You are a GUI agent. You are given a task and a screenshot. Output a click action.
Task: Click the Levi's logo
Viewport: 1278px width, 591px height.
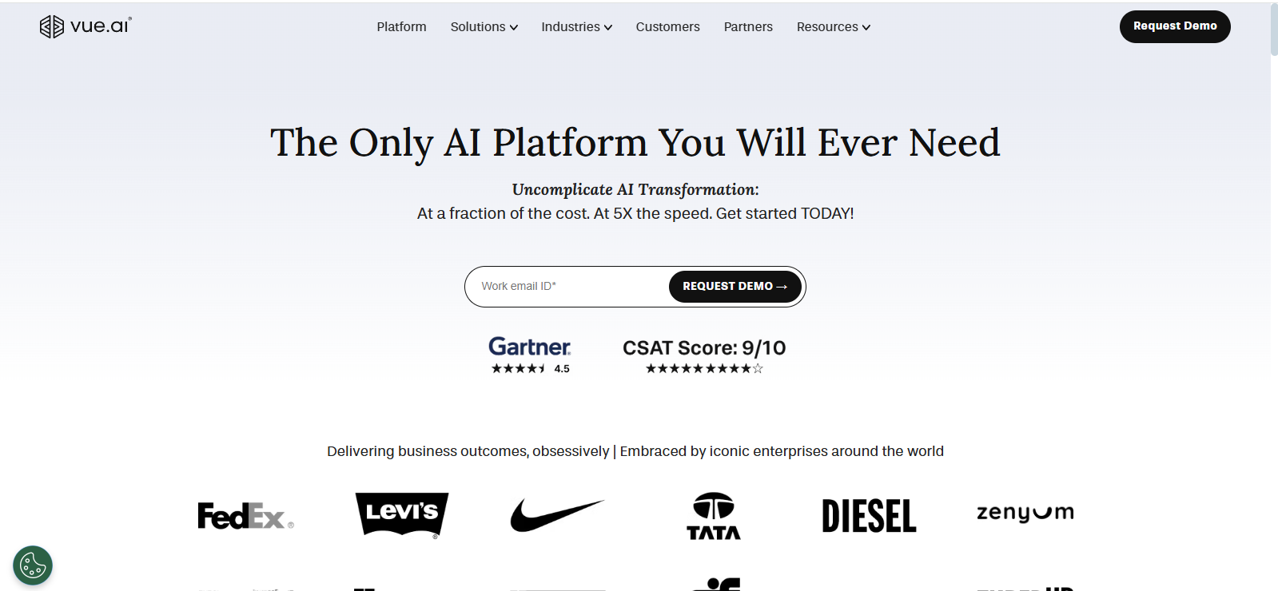(x=402, y=515)
